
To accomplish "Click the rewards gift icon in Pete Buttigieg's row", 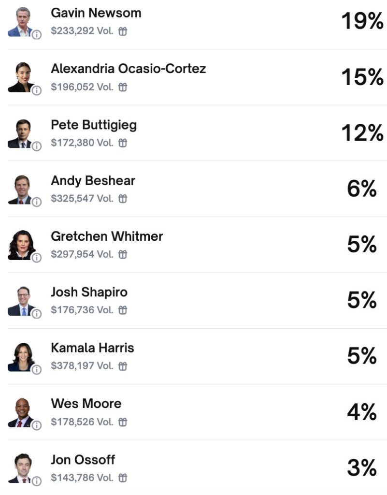I will [123, 143].
